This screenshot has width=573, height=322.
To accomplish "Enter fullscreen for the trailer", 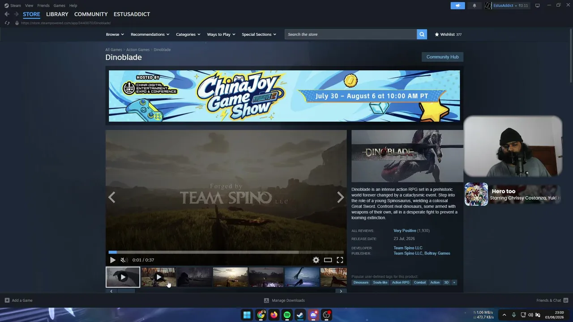I will [x=340, y=260].
